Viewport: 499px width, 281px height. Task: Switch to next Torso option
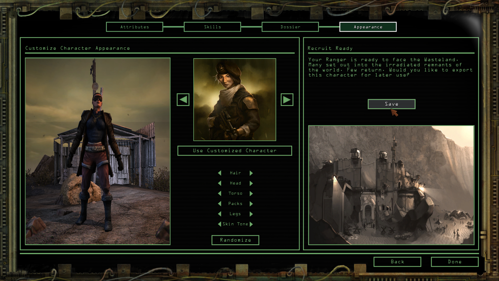click(x=251, y=194)
